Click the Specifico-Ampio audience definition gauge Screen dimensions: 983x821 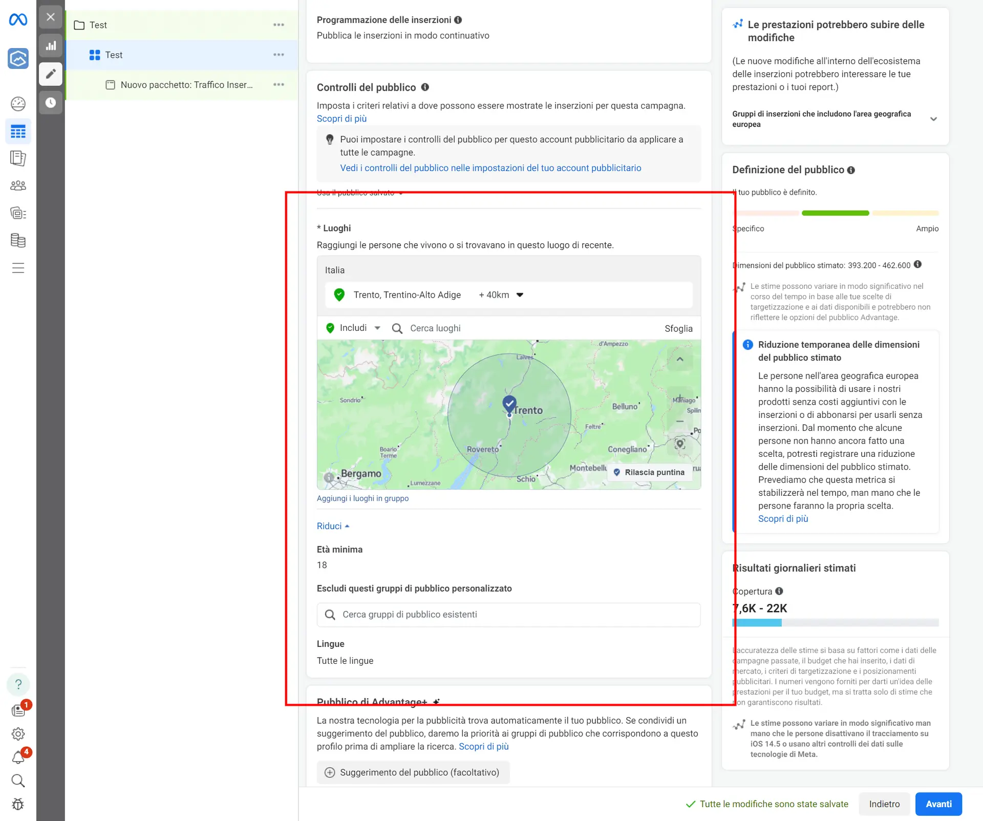pyautogui.click(x=835, y=213)
